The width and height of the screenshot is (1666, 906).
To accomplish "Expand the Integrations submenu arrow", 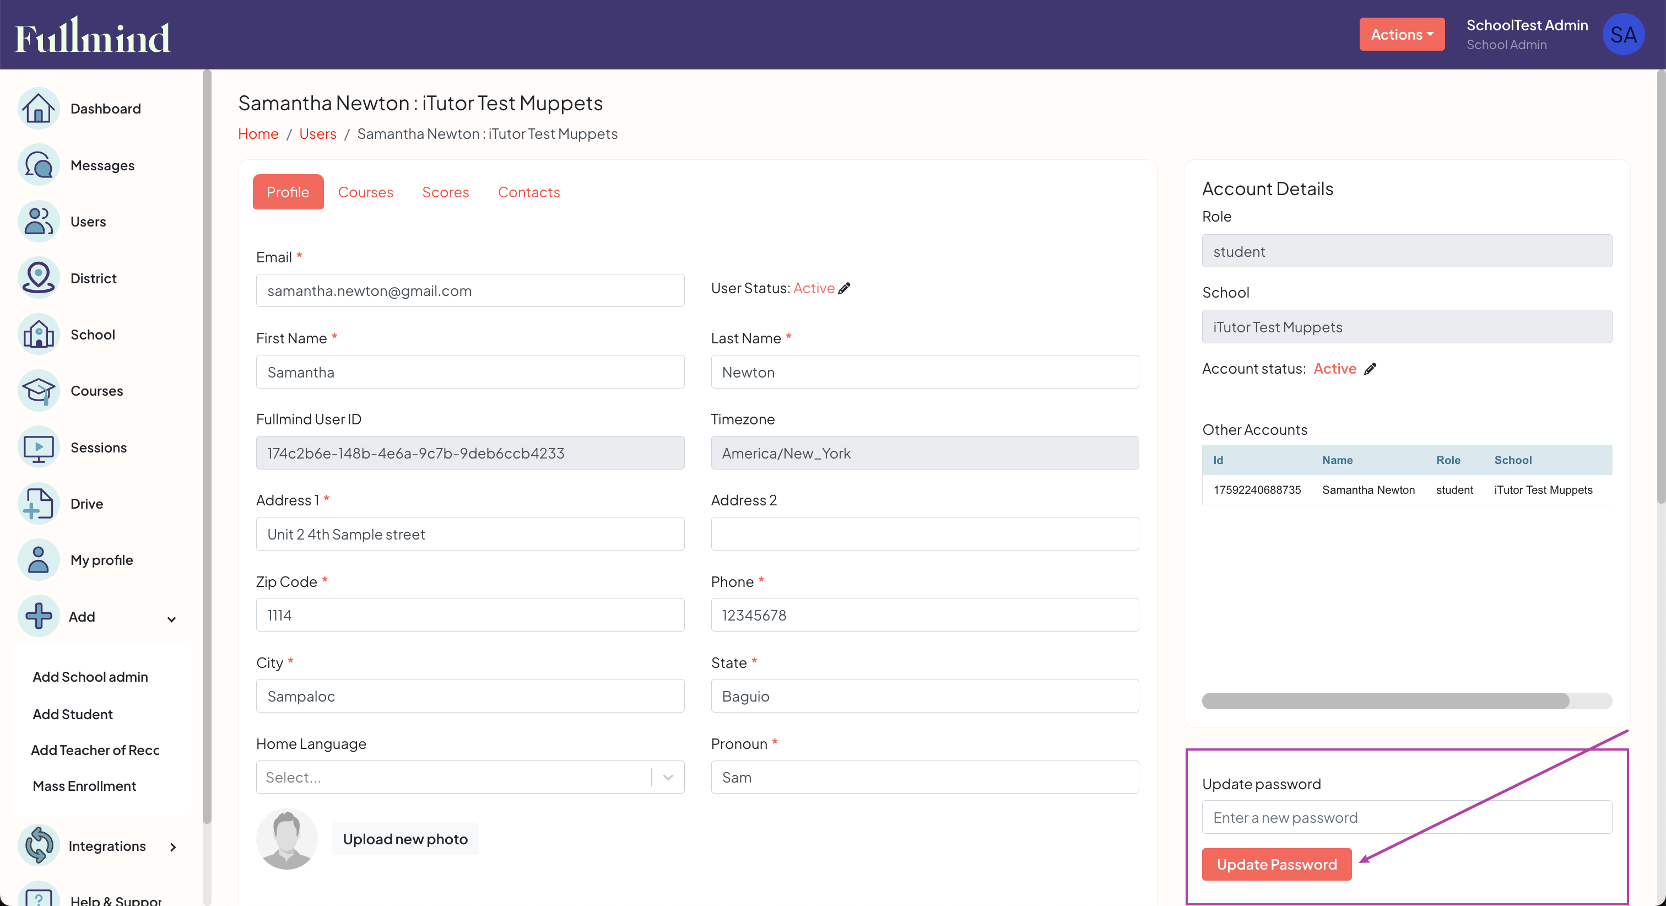I will (x=172, y=847).
